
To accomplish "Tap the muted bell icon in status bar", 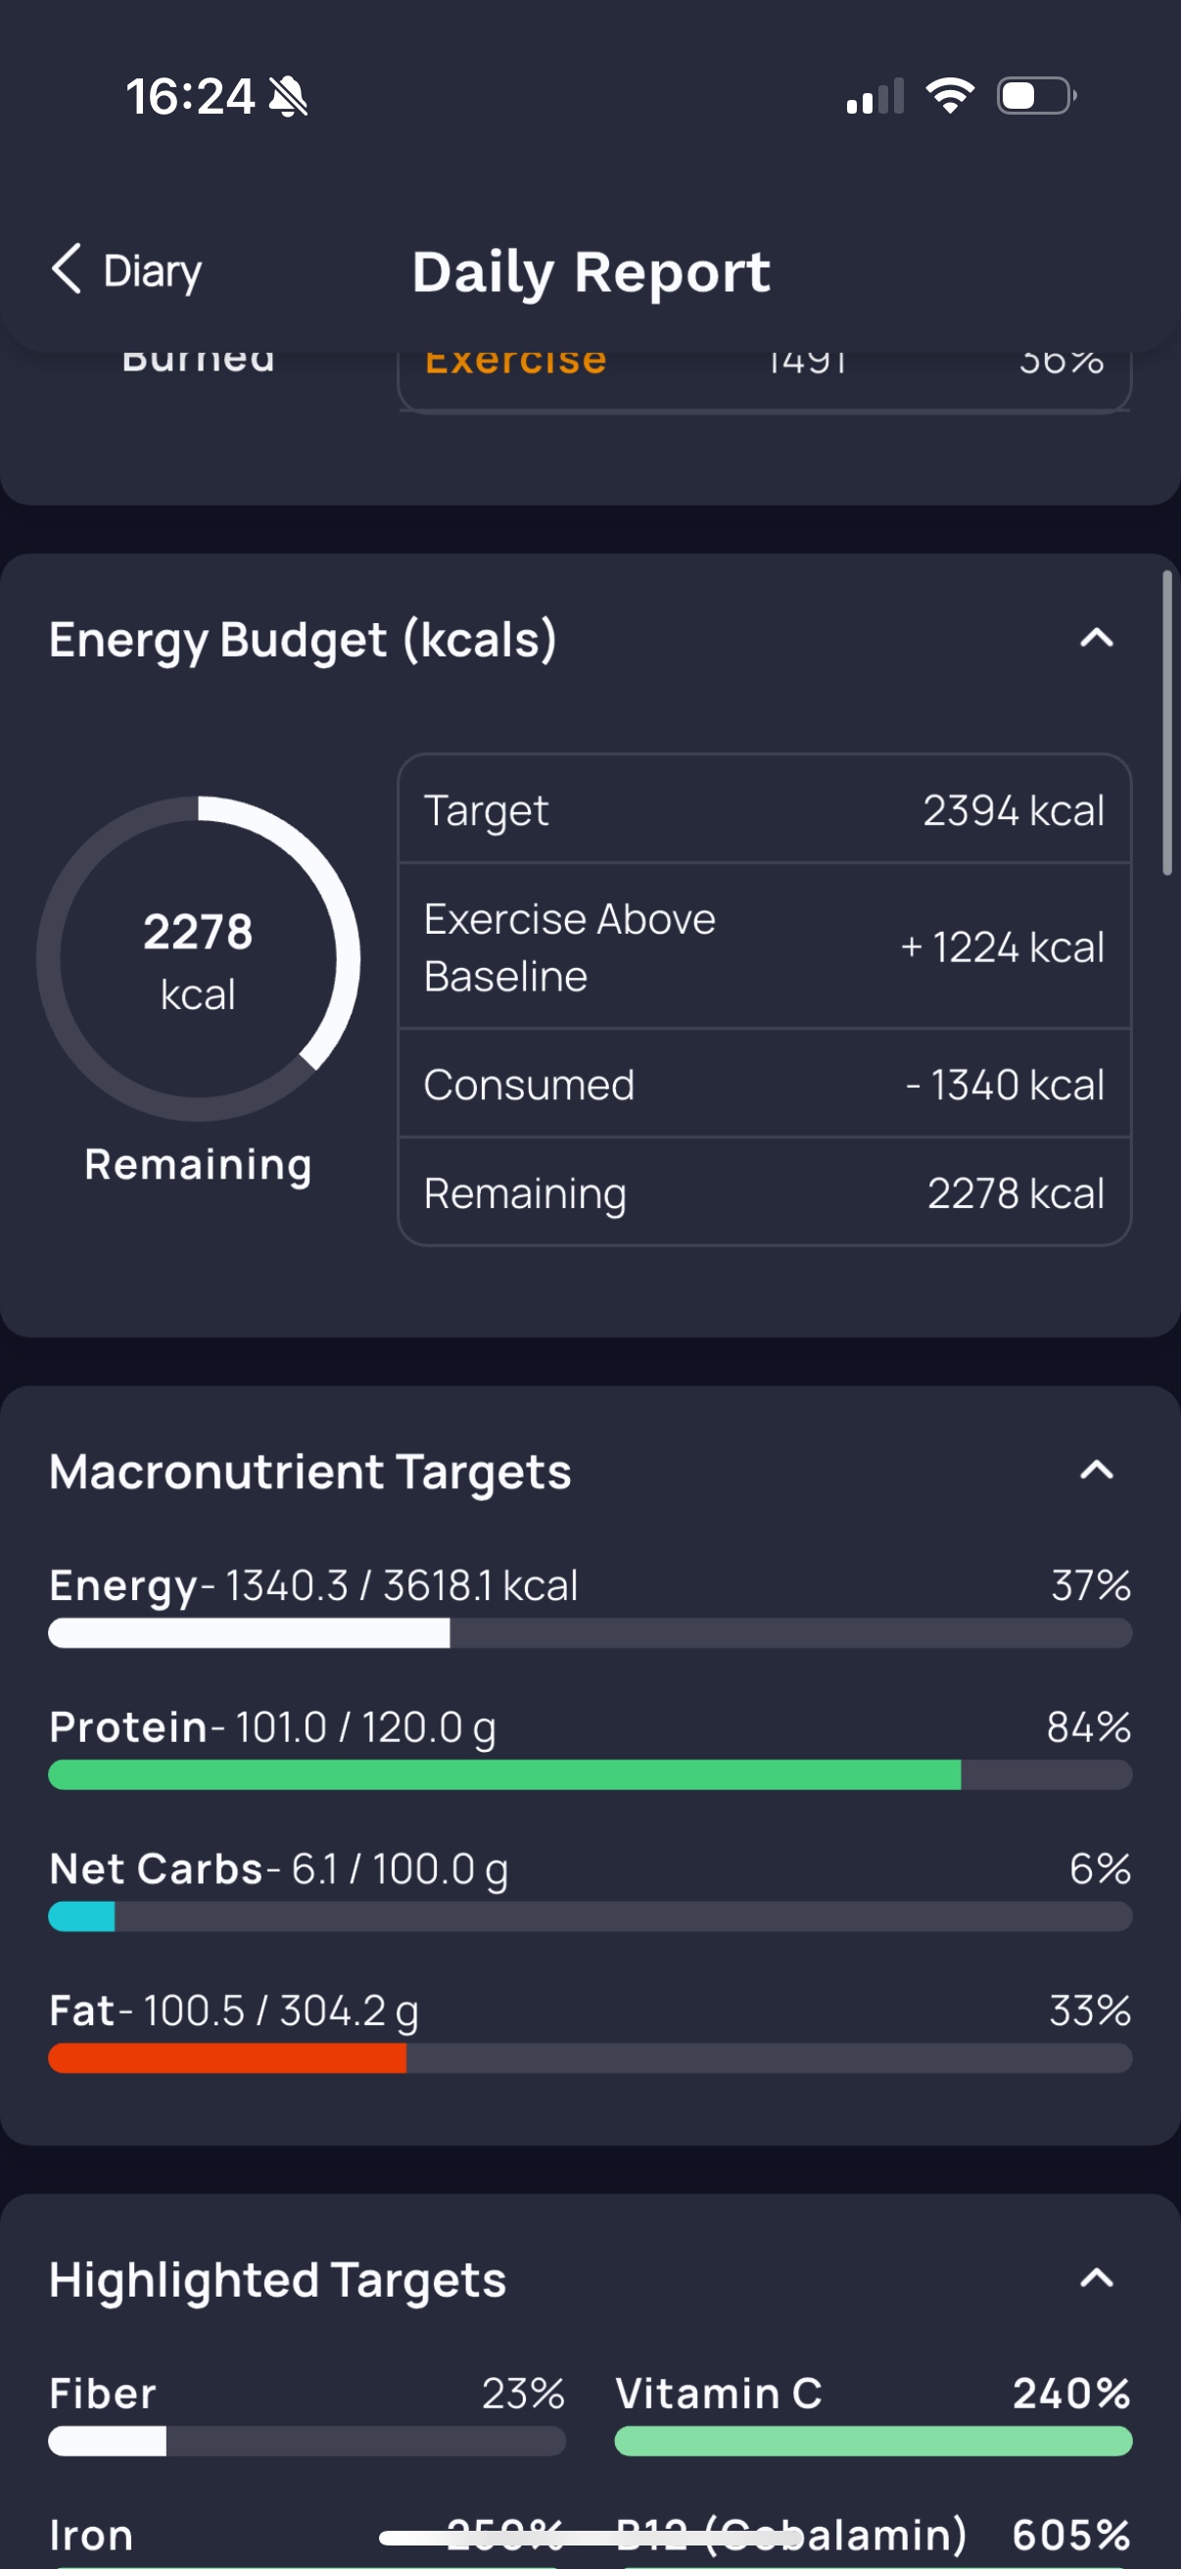I will (x=289, y=98).
